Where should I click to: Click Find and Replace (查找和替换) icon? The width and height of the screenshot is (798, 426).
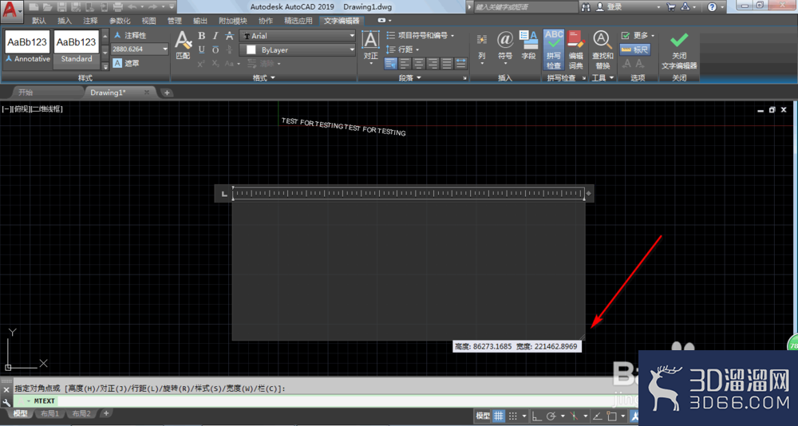click(x=602, y=49)
